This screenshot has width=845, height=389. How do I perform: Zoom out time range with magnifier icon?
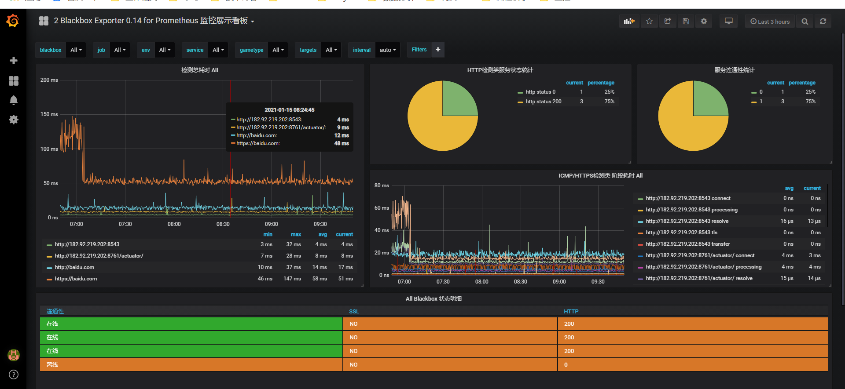[805, 21]
